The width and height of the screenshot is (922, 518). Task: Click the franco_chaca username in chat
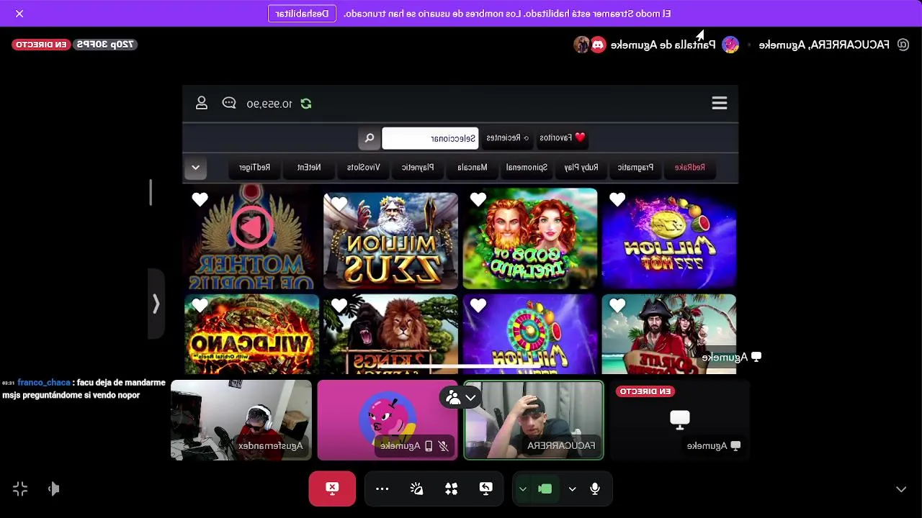tap(44, 383)
